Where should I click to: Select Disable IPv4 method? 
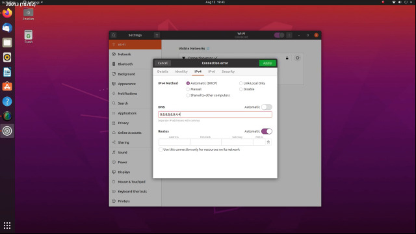247,90
